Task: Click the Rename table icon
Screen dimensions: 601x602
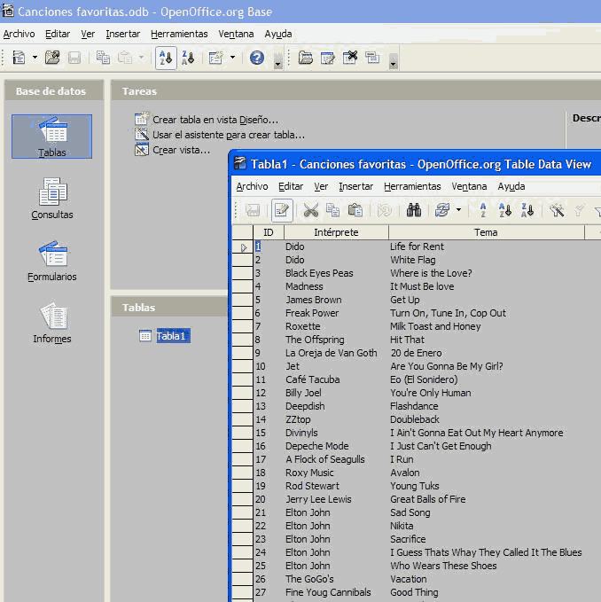Action: coord(372,58)
